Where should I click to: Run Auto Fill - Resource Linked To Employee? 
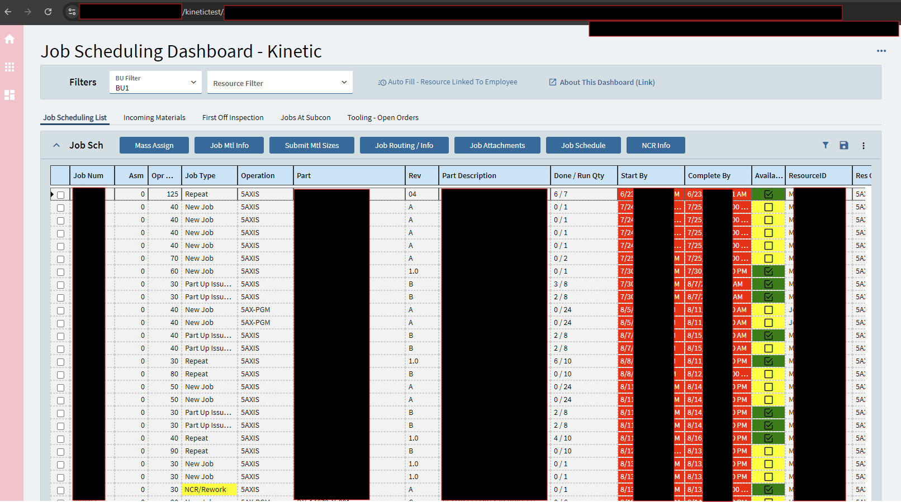(x=448, y=82)
